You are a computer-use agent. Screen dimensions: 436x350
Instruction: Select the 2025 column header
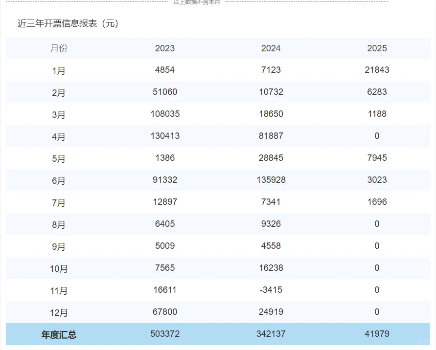click(377, 48)
